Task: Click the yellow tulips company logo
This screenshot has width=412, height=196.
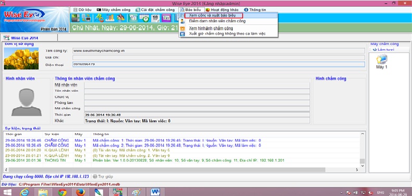Action: (21, 59)
